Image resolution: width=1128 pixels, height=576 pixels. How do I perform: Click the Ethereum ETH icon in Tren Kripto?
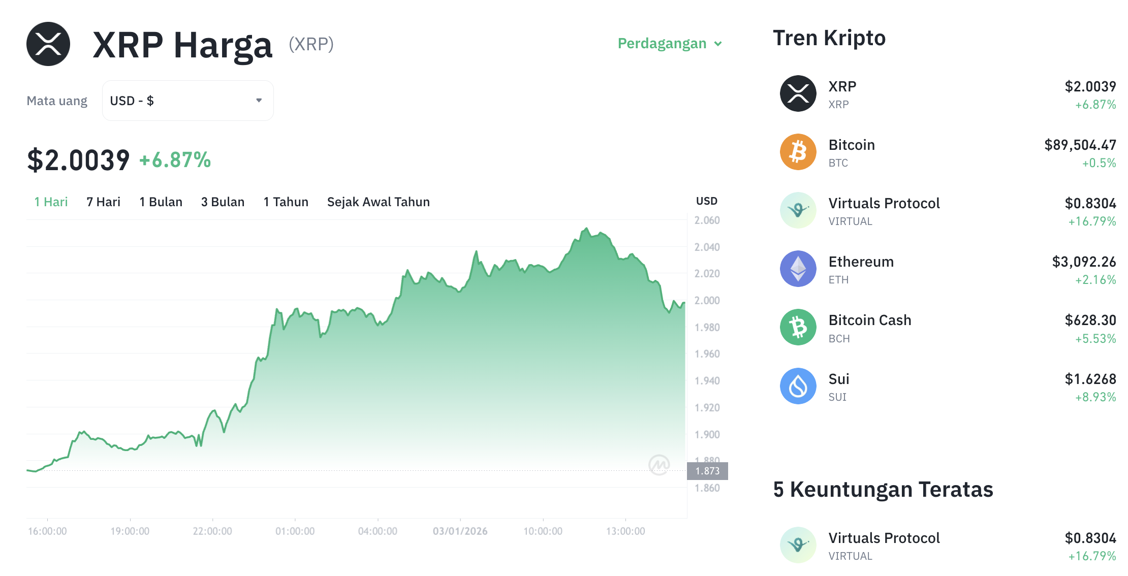(798, 268)
